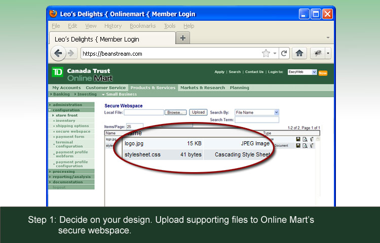Focus the URL address bar

(x=171, y=54)
